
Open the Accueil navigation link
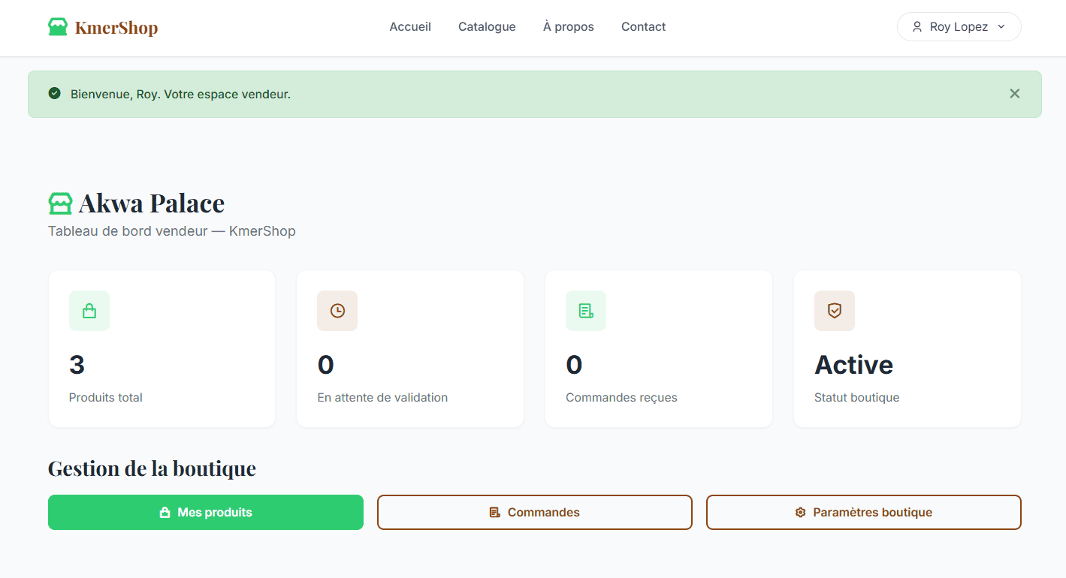point(410,27)
